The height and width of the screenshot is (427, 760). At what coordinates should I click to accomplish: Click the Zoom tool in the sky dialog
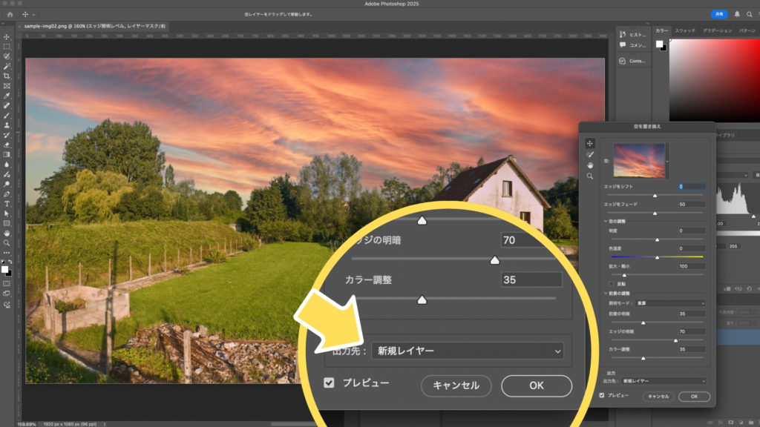[591, 176]
